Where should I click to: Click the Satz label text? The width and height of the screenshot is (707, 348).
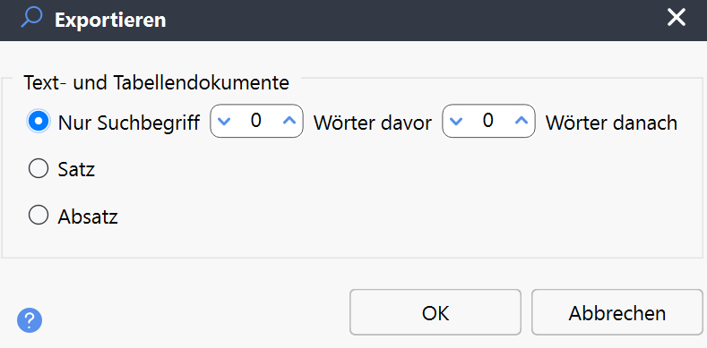(x=76, y=169)
